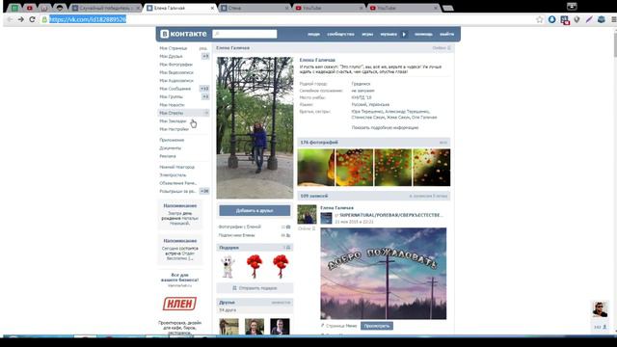The width and height of the screenshot is (617, 347).
Task: Open 'Мои Ответы' in left sidebar
Action: coord(172,113)
